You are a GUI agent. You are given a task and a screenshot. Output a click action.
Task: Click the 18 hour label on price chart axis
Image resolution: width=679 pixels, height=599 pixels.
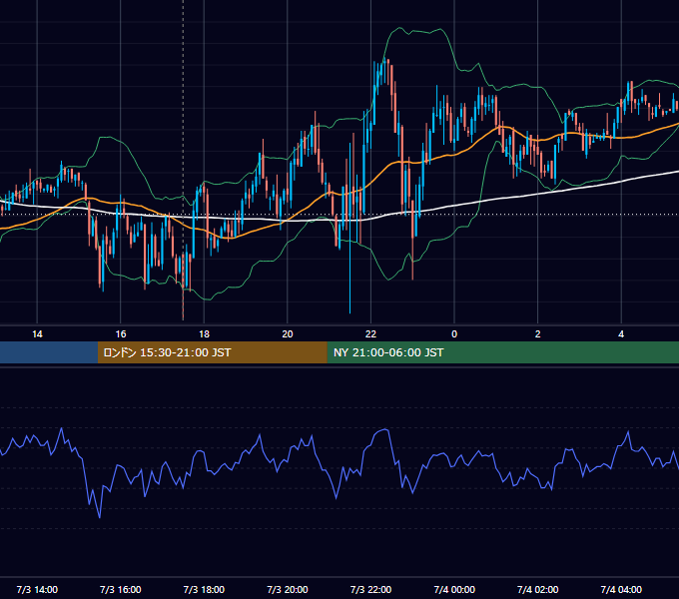[x=204, y=334]
